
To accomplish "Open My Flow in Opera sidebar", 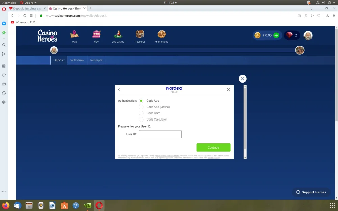I will [4, 54].
